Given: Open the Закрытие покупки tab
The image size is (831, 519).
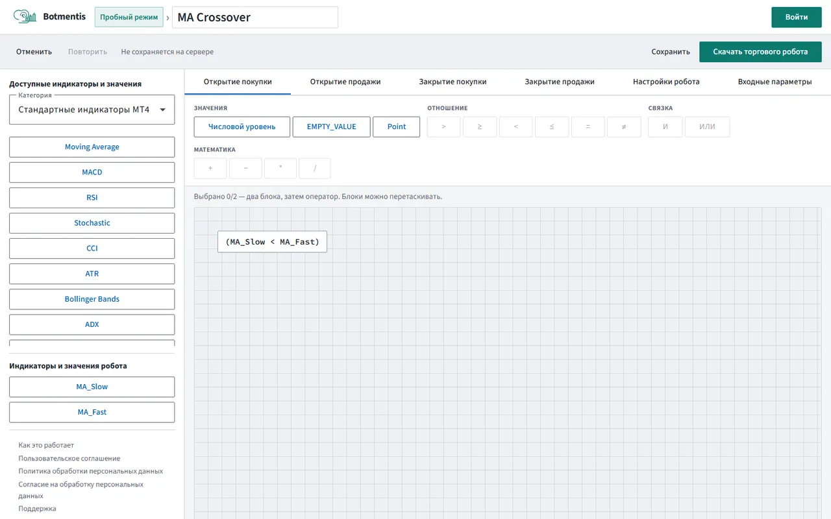Looking at the screenshot, I should [x=453, y=82].
